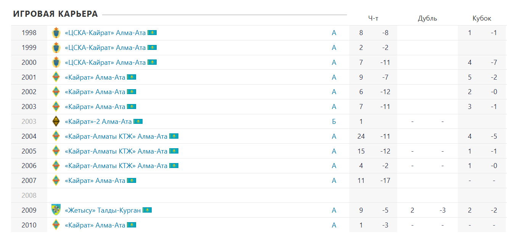Click the black Kairat-2 club crest in 2003 row
The image size is (507, 237).
56,122
